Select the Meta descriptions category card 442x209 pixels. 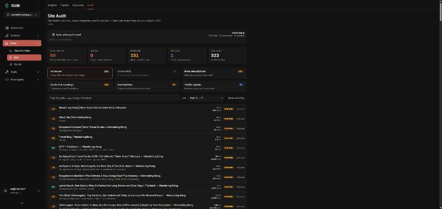pos(214,73)
